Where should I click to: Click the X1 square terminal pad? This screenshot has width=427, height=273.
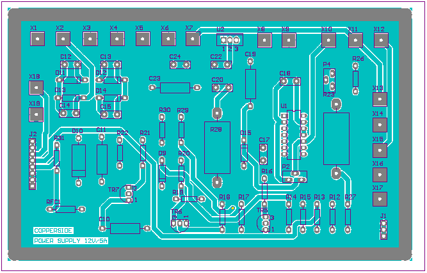[38, 40]
